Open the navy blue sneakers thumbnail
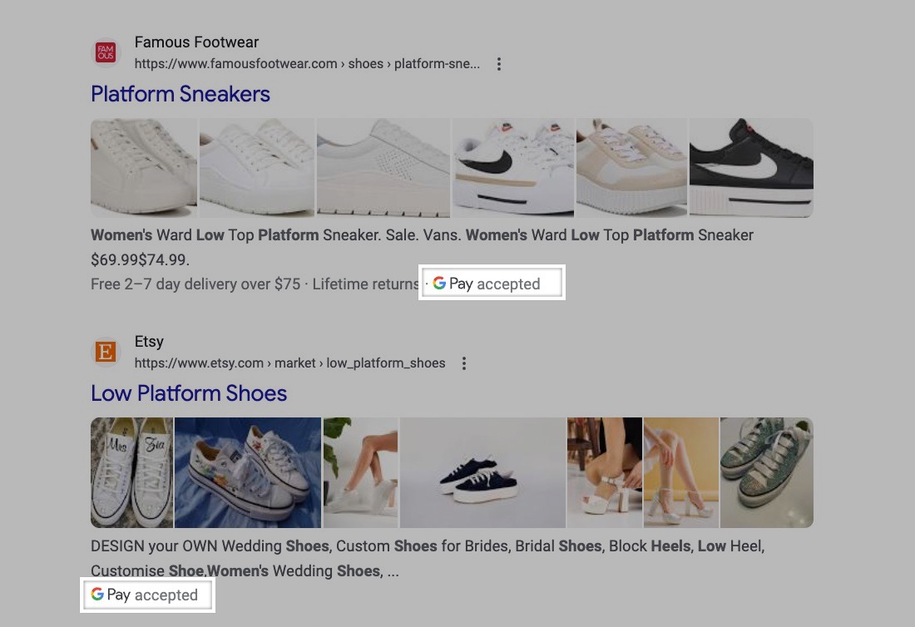 point(482,472)
